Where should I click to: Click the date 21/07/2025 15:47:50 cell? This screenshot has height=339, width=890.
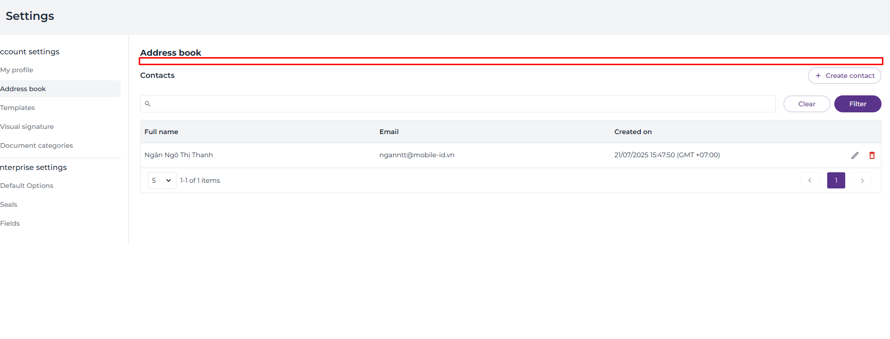click(667, 155)
